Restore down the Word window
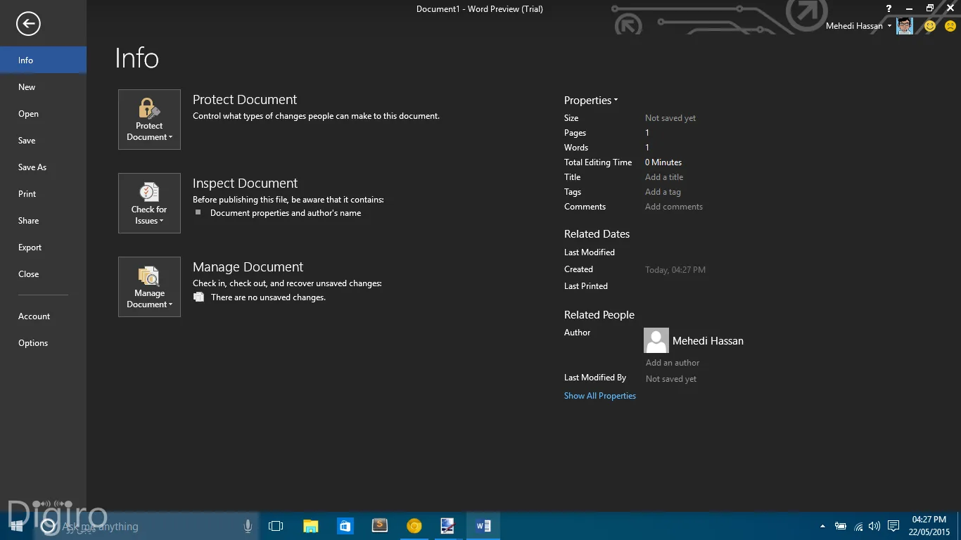The image size is (961, 540). coord(930,8)
